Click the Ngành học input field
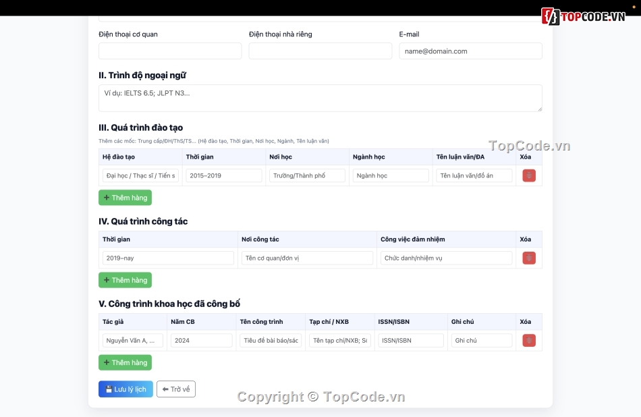The height and width of the screenshot is (417, 641). point(391,175)
